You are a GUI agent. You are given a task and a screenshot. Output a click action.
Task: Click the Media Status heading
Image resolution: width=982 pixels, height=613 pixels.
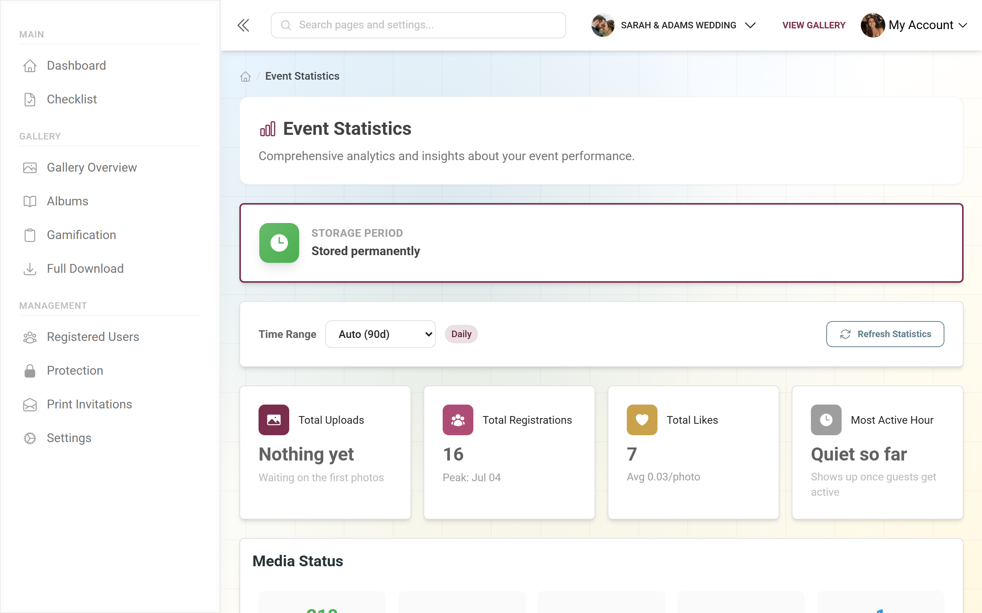(x=298, y=561)
